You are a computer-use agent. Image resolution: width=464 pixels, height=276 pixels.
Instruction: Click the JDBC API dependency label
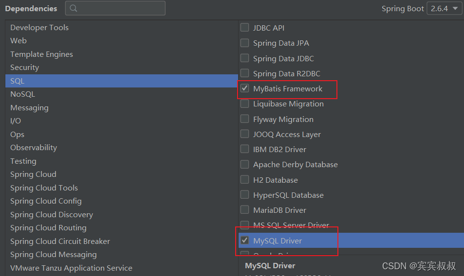[269, 28]
